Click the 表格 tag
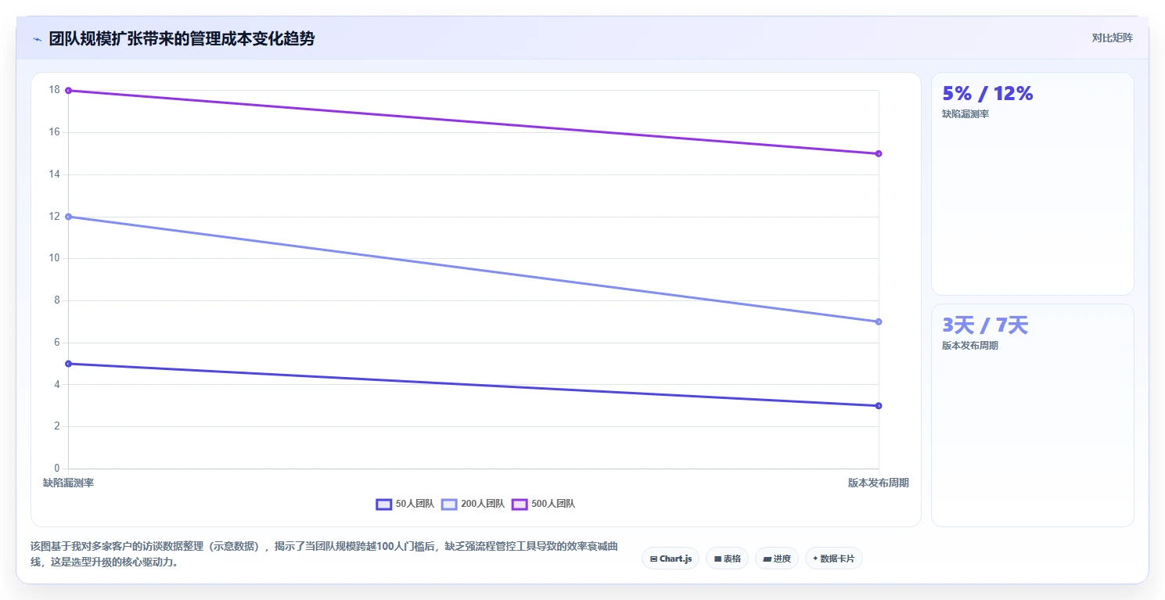Viewport: 1165px width, 600px height. (x=727, y=559)
